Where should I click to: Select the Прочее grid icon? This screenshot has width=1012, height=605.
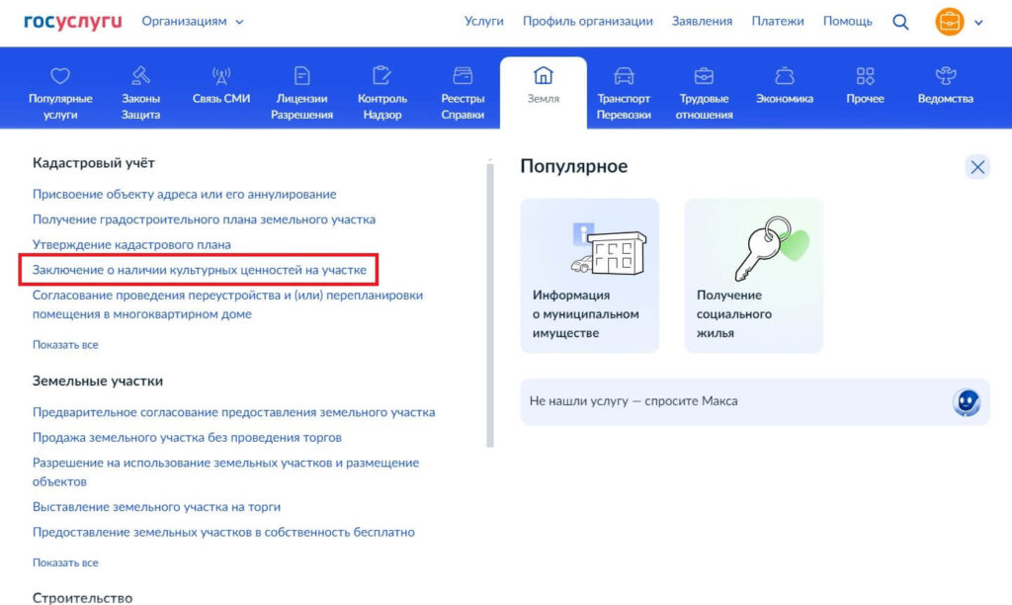click(x=865, y=75)
